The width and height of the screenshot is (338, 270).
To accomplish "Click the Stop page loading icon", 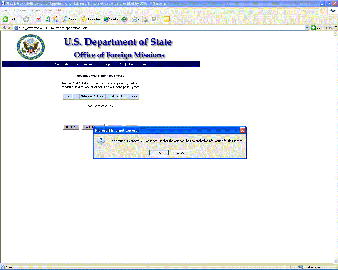I will point(39,19).
